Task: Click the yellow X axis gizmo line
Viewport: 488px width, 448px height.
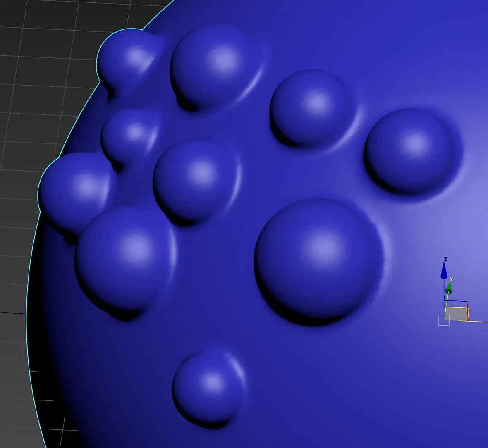Action: click(473, 322)
